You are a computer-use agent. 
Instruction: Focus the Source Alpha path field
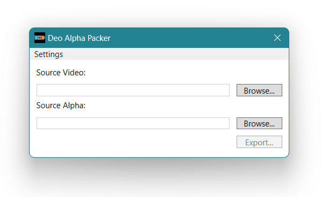133,123
